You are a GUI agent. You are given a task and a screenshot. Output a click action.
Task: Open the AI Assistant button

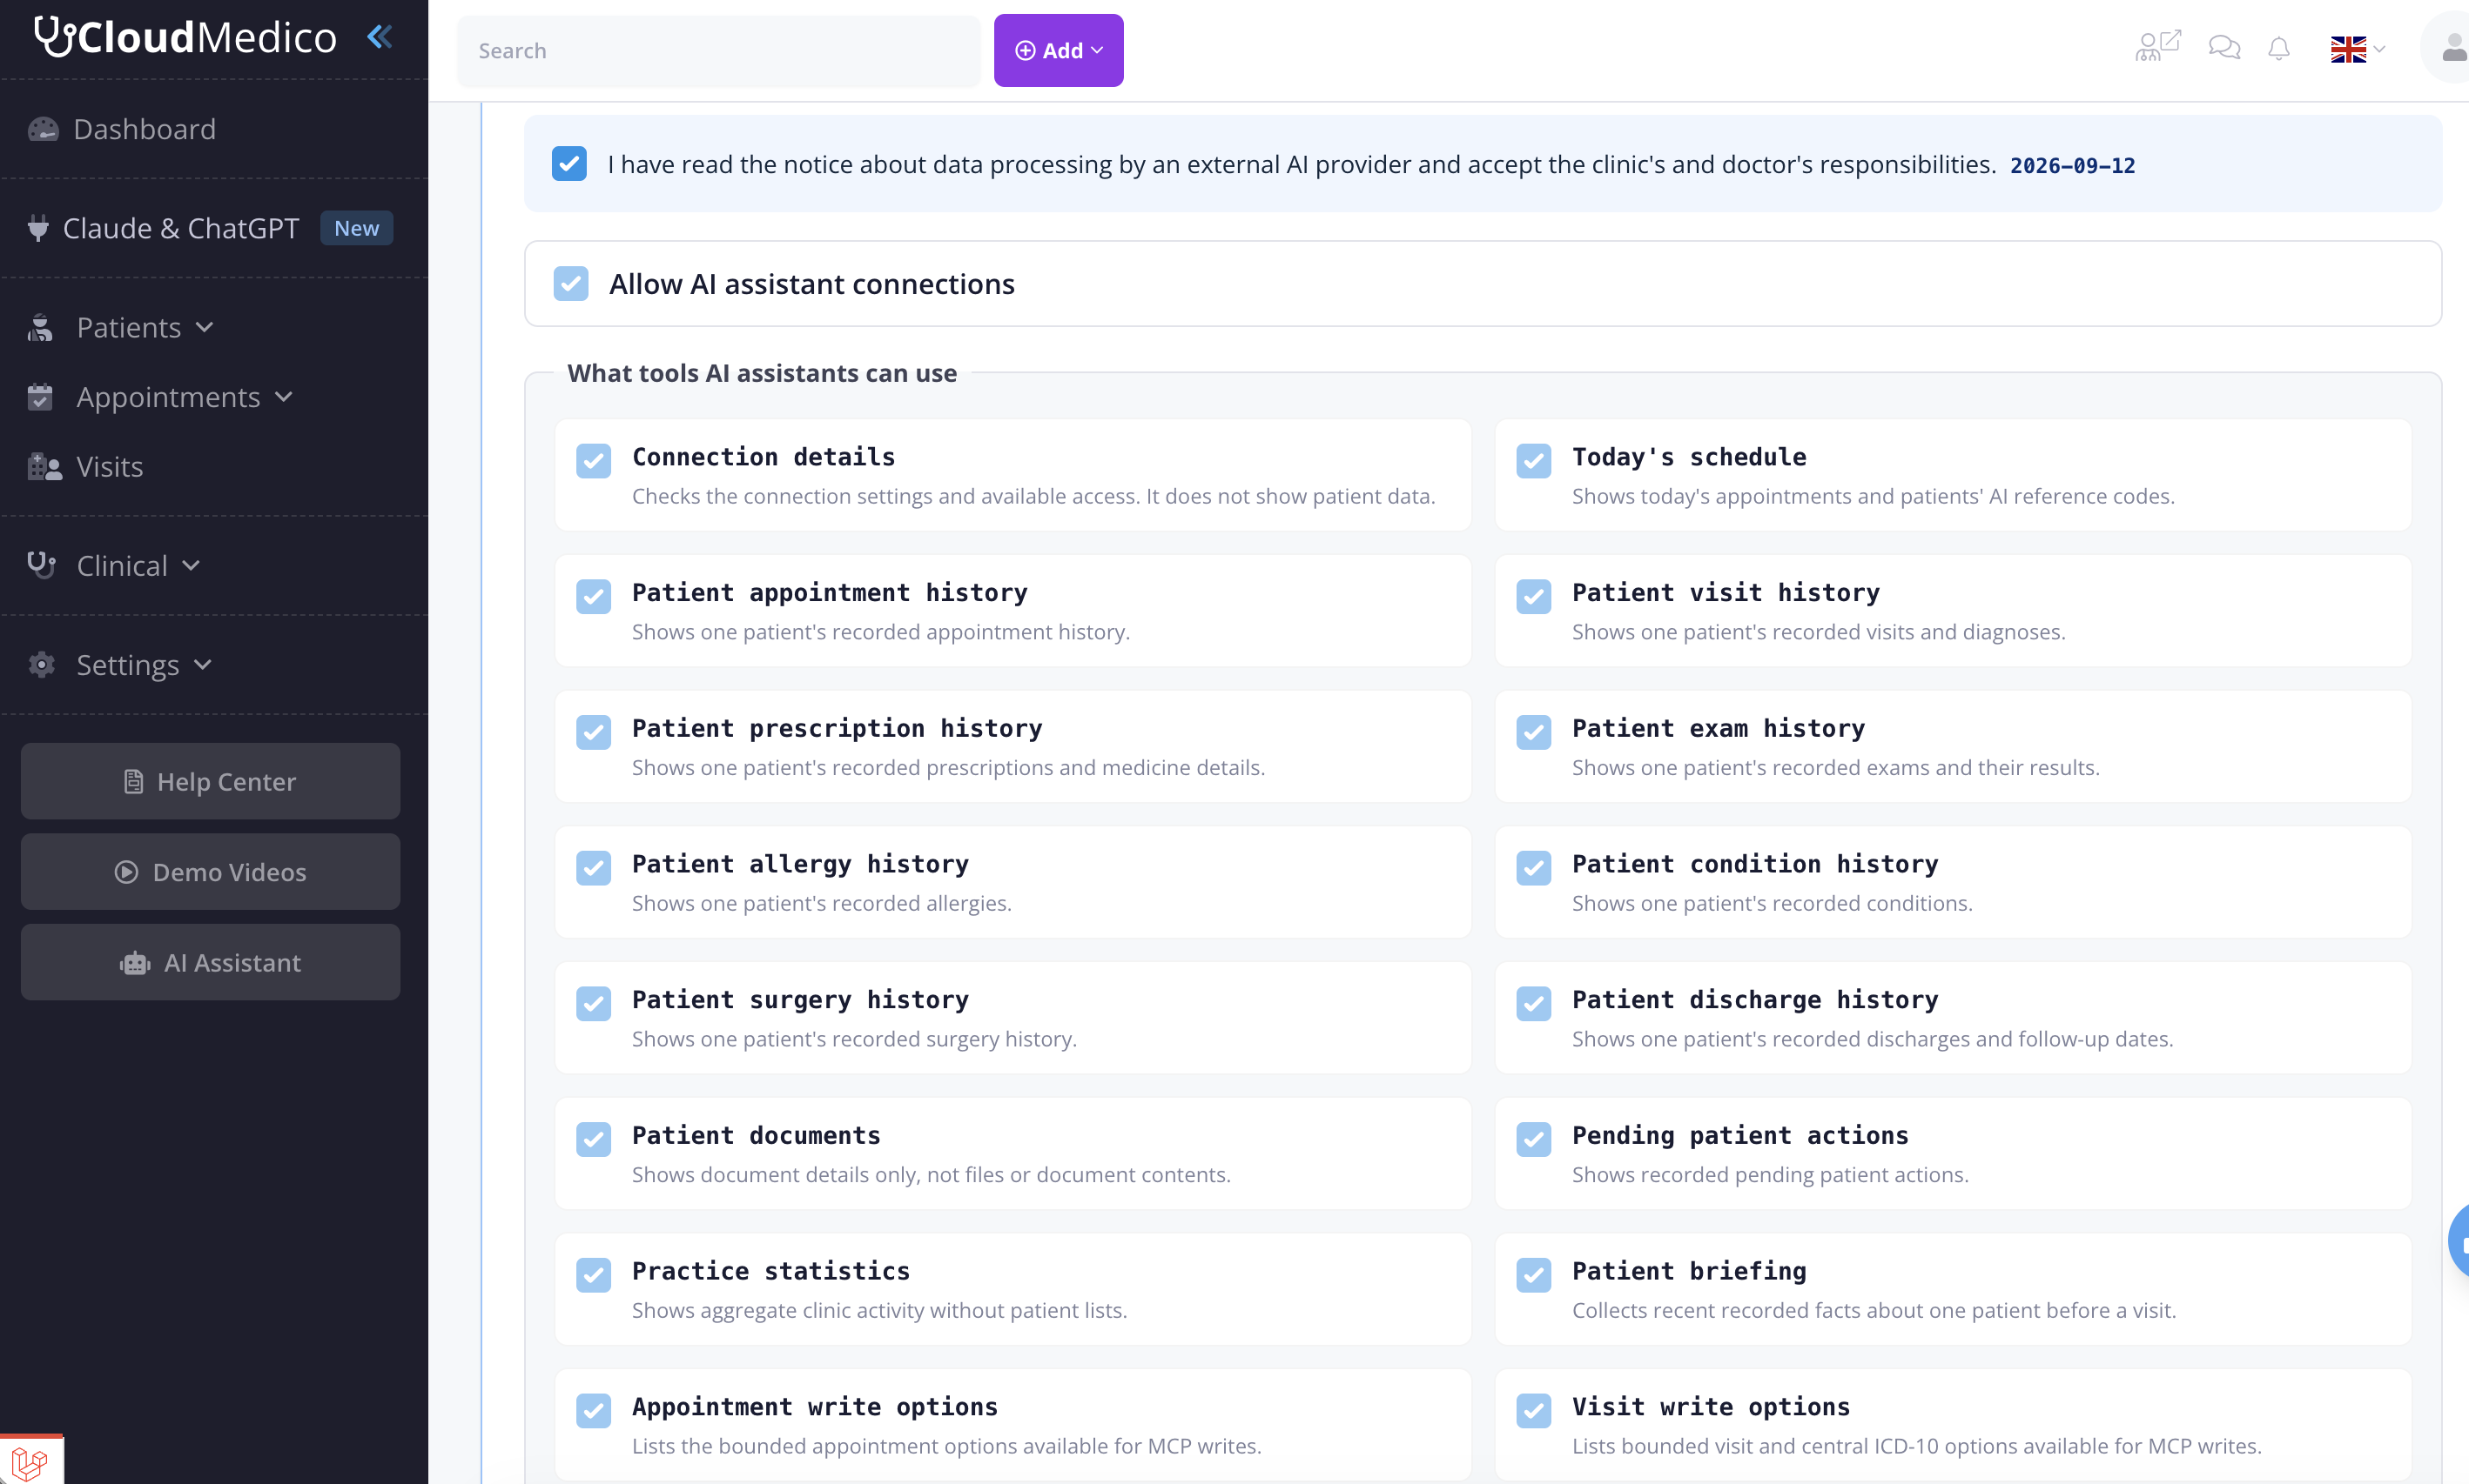pos(210,962)
